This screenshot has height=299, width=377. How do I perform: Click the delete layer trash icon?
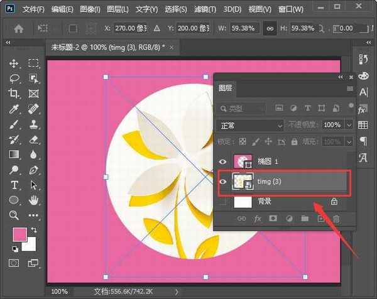click(x=336, y=219)
